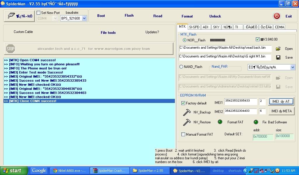Click the Boot button
Viewport: 299px width, 175px height.
[x=101, y=16]
